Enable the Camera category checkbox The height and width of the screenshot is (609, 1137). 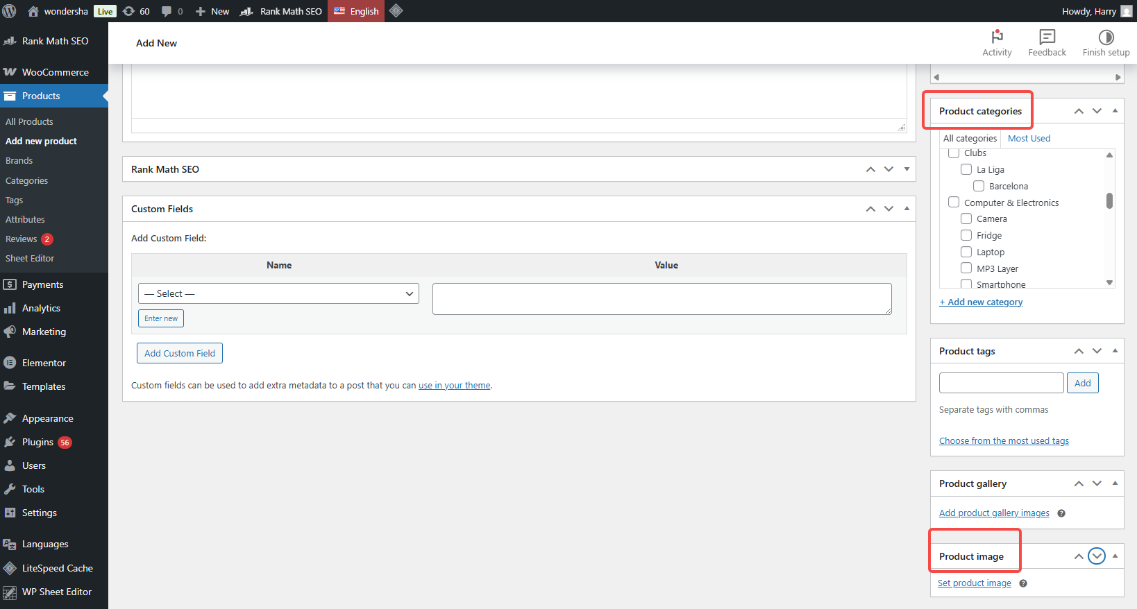coord(966,218)
